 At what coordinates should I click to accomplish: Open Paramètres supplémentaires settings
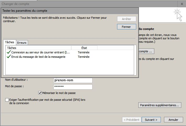point(160,105)
